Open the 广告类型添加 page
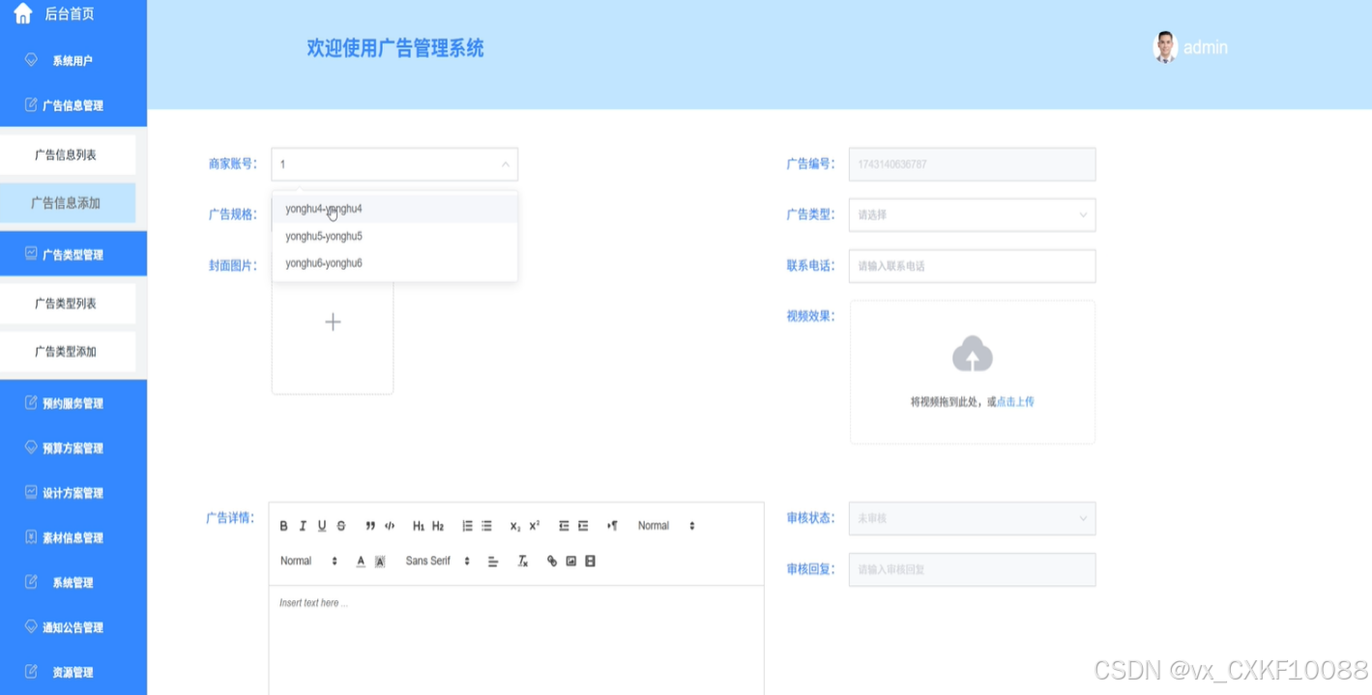 pyautogui.click(x=67, y=352)
